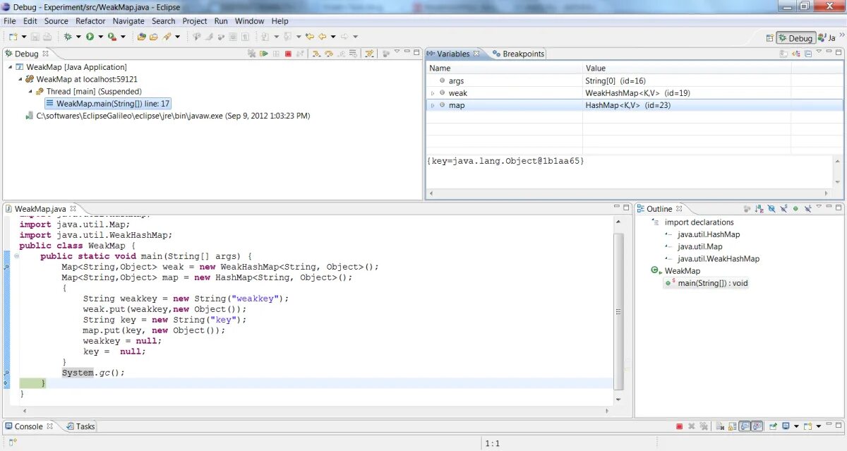The image size is (847, 451).
Task: Click the Back navigation arrow
Action: (x=322, y=36)
